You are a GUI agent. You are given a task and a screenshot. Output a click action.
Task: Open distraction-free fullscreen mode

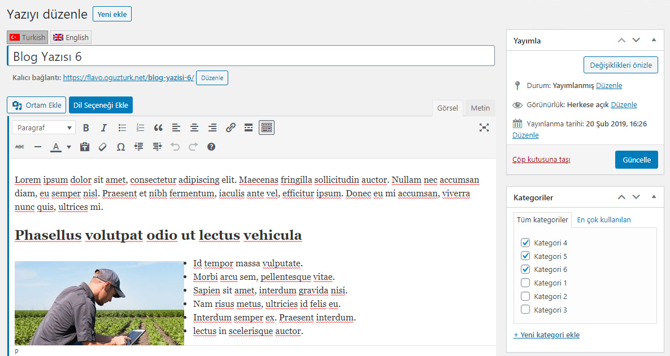click(x=484, y=128)
